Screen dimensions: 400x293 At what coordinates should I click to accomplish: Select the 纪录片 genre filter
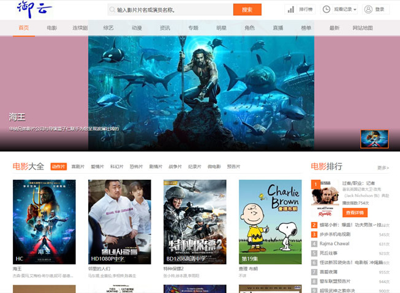click(195, 166)
